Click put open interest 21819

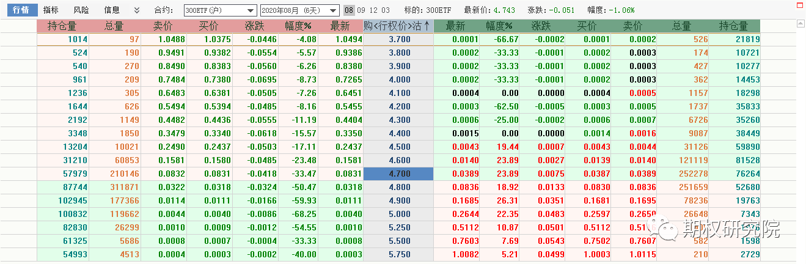(747, 39)
